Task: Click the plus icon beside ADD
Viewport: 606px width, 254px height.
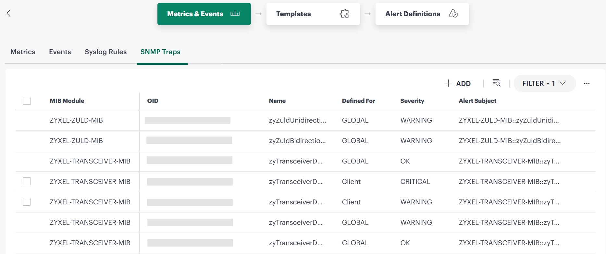Action: 448,83
